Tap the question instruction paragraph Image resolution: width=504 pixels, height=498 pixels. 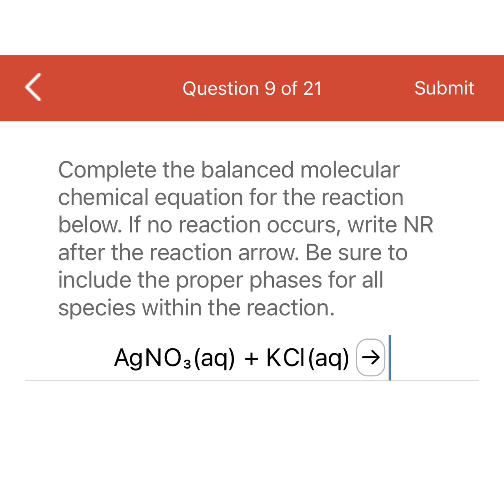coord(246,238)
